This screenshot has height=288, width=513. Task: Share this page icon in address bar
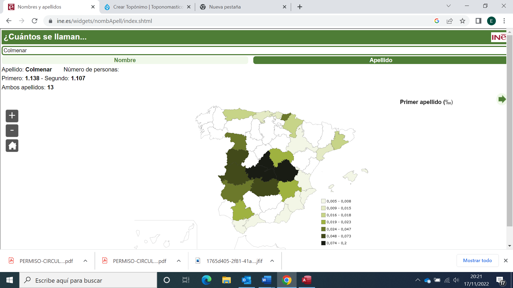coord(450,21)
